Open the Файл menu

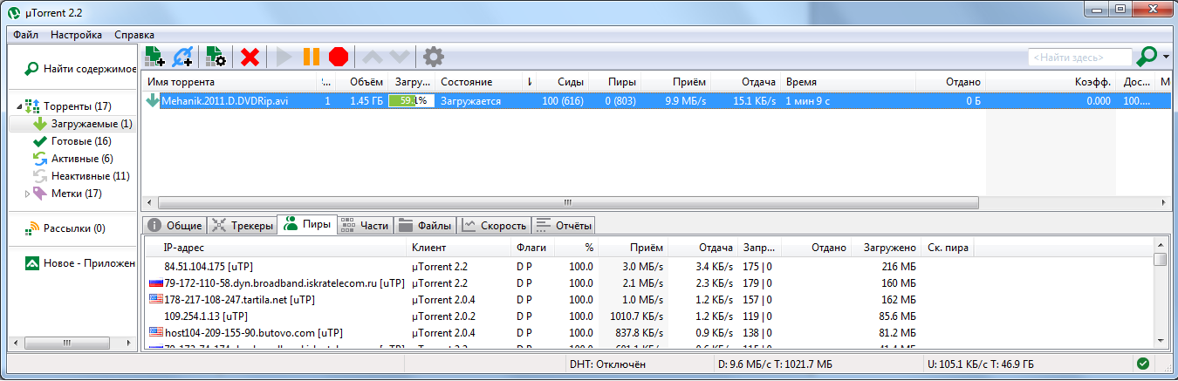pyautogui.click(x=25, y=35)
